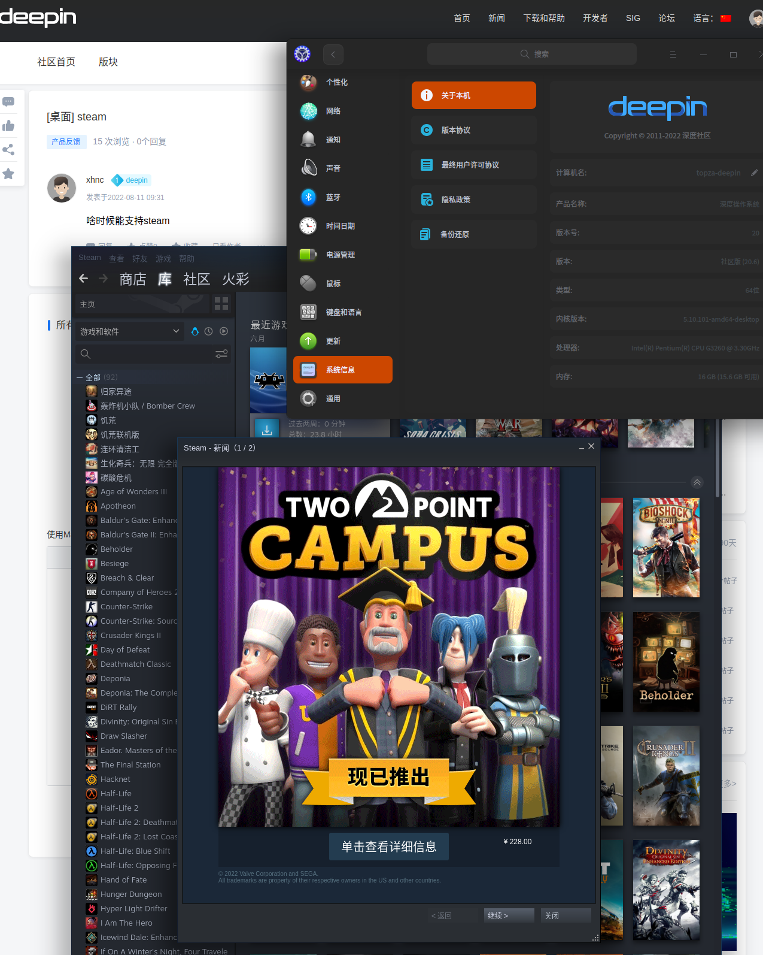Select End User License Agreement item

pos(474,165)
